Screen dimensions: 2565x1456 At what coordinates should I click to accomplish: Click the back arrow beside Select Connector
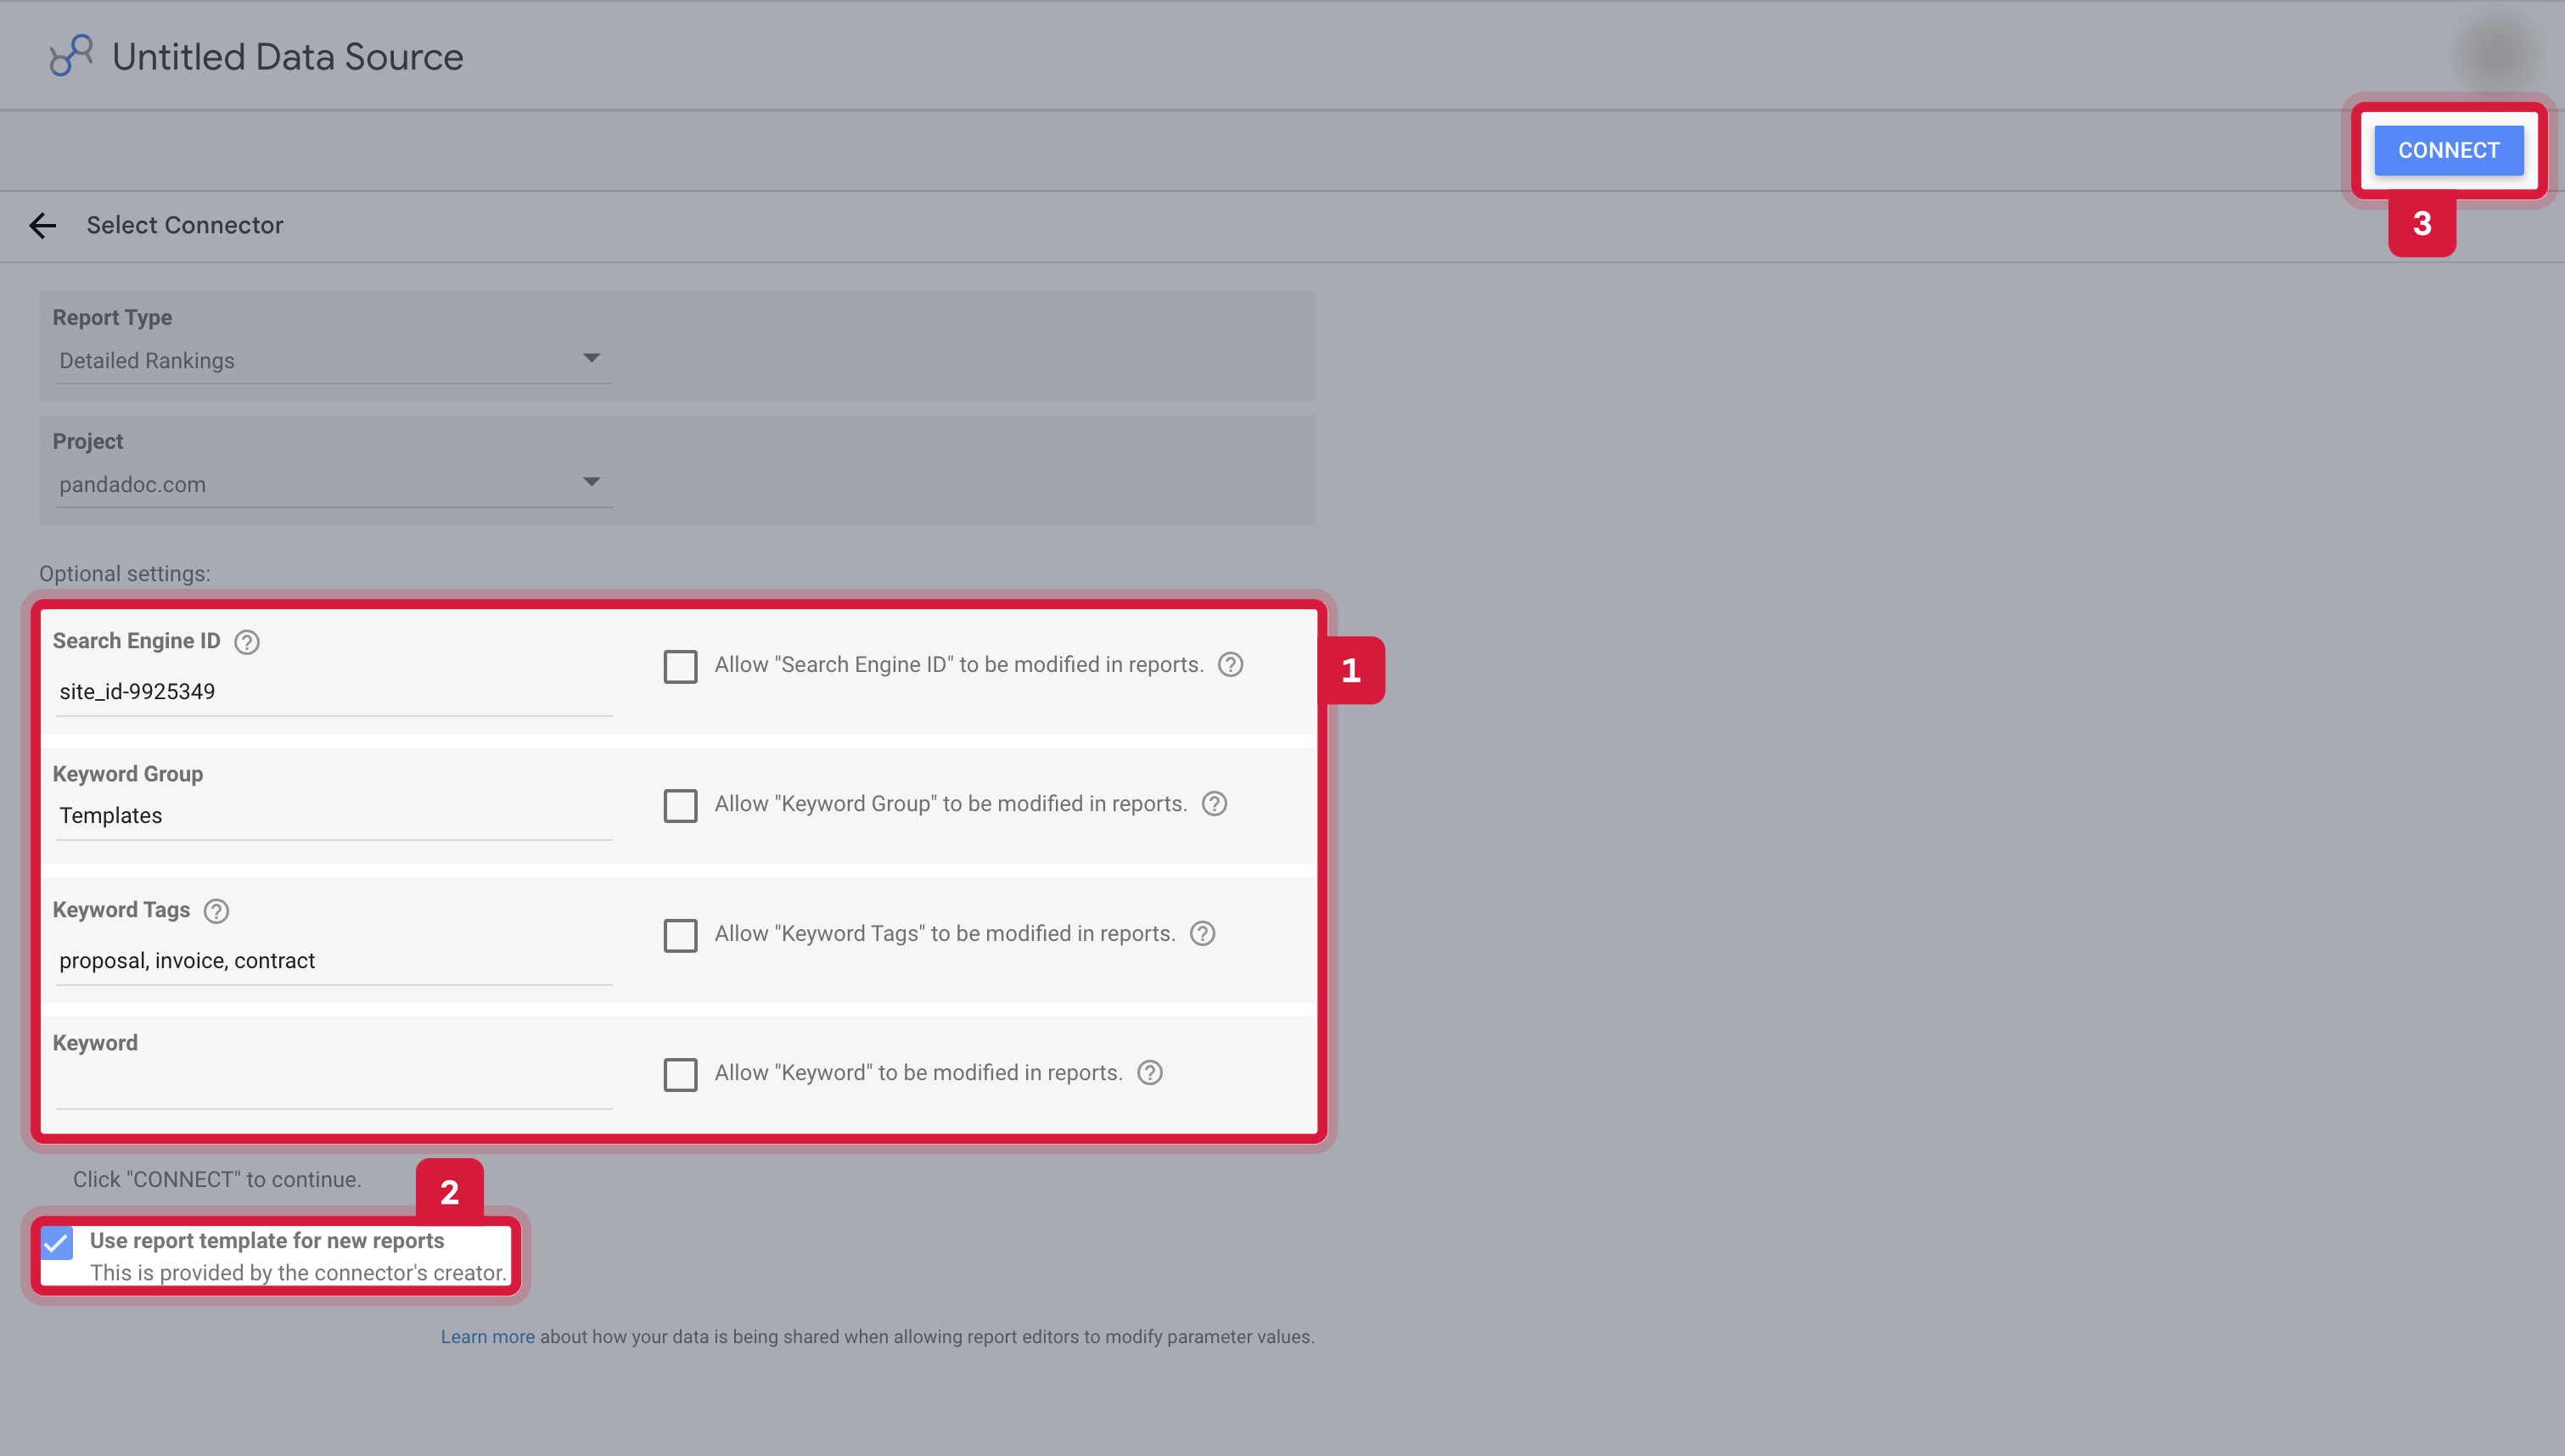click(42, 226)
